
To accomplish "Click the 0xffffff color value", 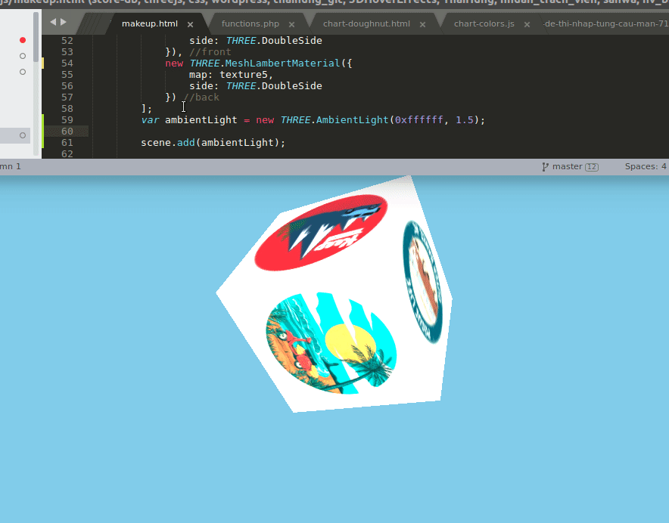I will 419,119.
